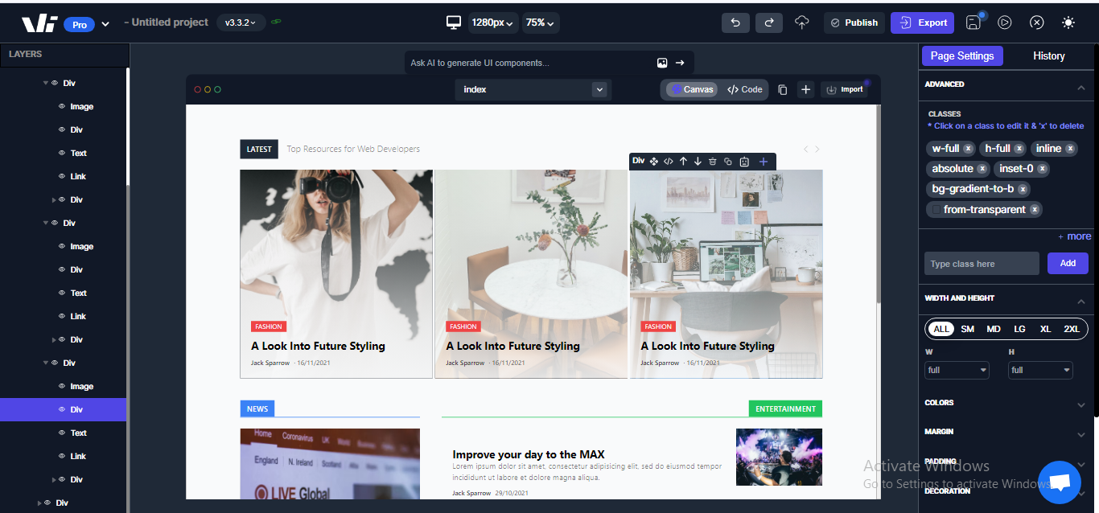Move selected Div down with arrow

(698, 162)
